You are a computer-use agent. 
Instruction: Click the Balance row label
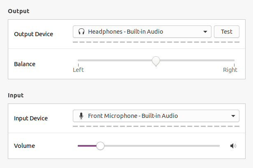(25, 64)
